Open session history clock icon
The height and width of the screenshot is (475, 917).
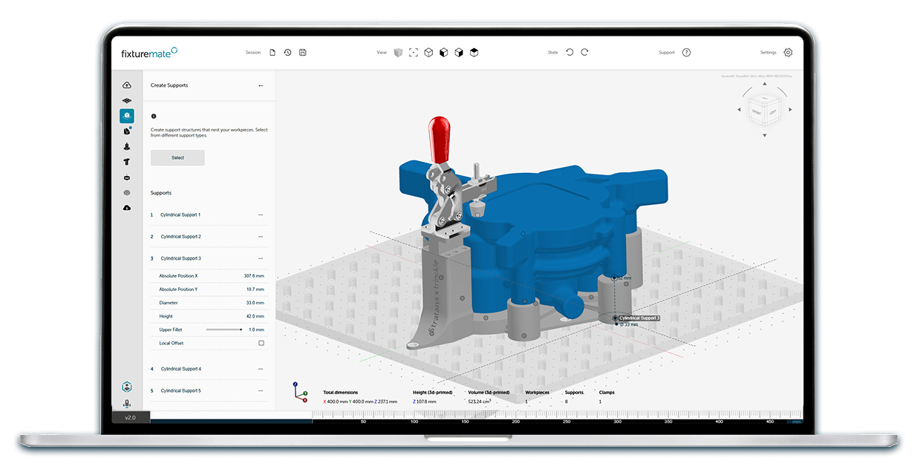pyautogui.click(x=287, y=53)
